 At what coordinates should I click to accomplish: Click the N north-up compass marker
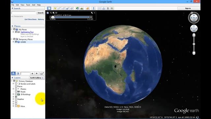[x=192, y=13]
